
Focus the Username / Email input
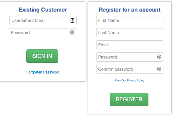click(43, 20)
